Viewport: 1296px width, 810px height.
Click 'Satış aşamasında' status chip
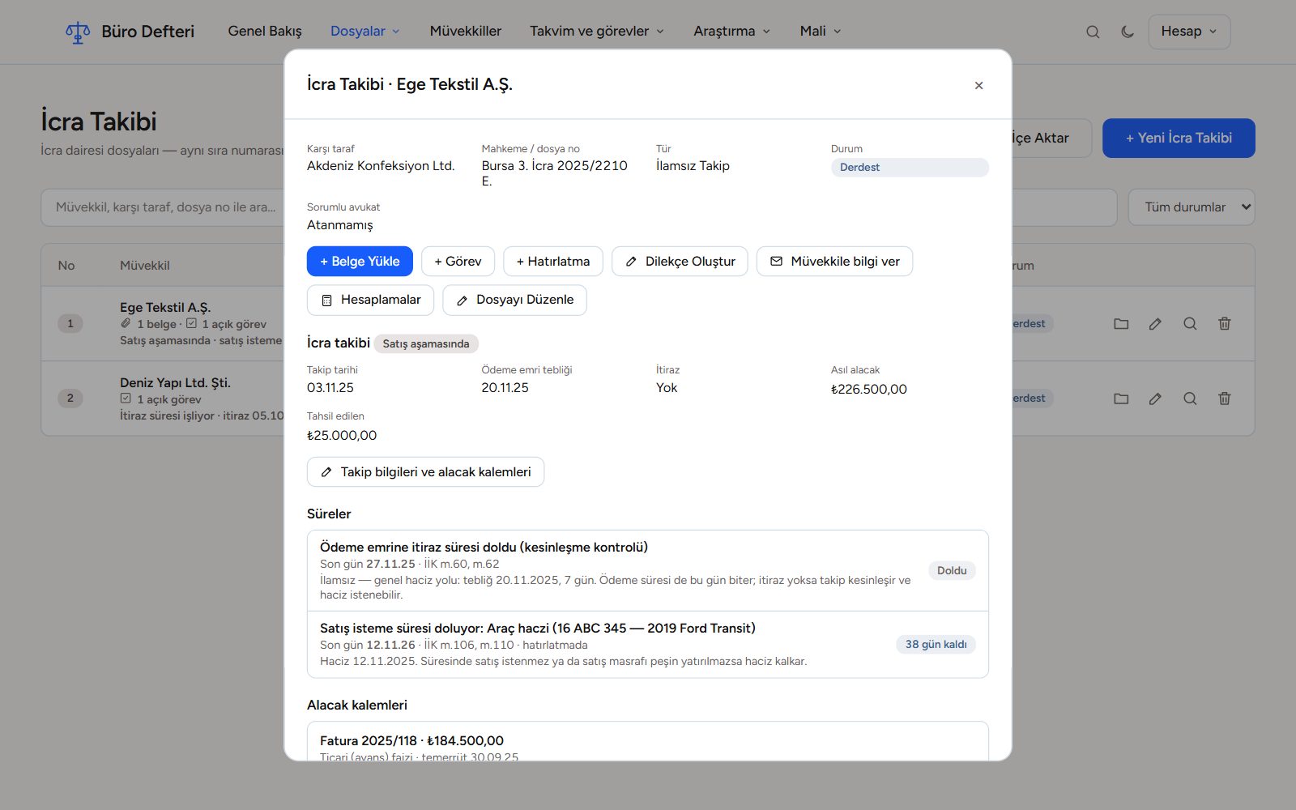426,343
